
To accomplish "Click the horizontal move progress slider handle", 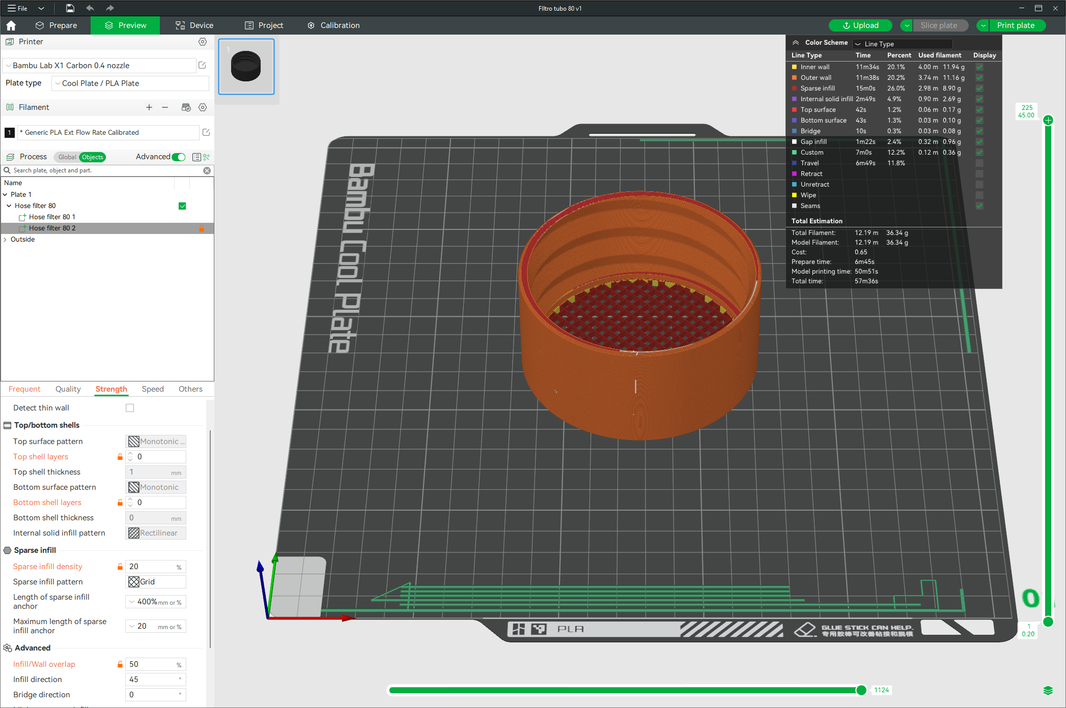I will click(x=861, y=690).
